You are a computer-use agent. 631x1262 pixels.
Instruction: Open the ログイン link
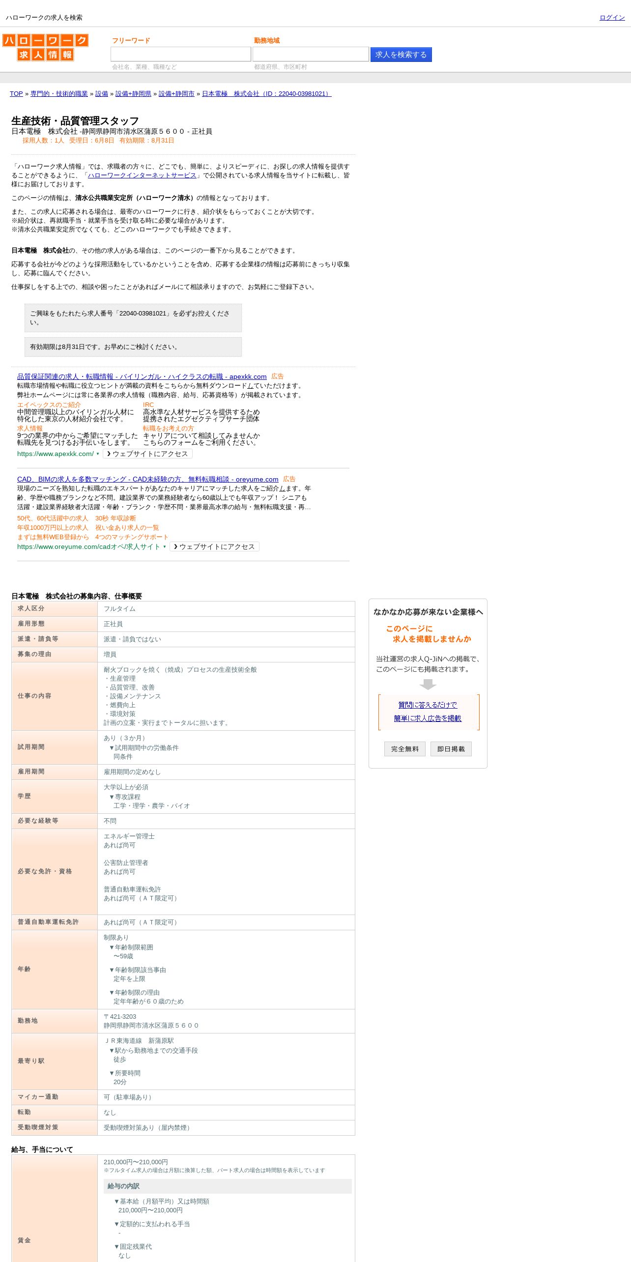[612, 18]
